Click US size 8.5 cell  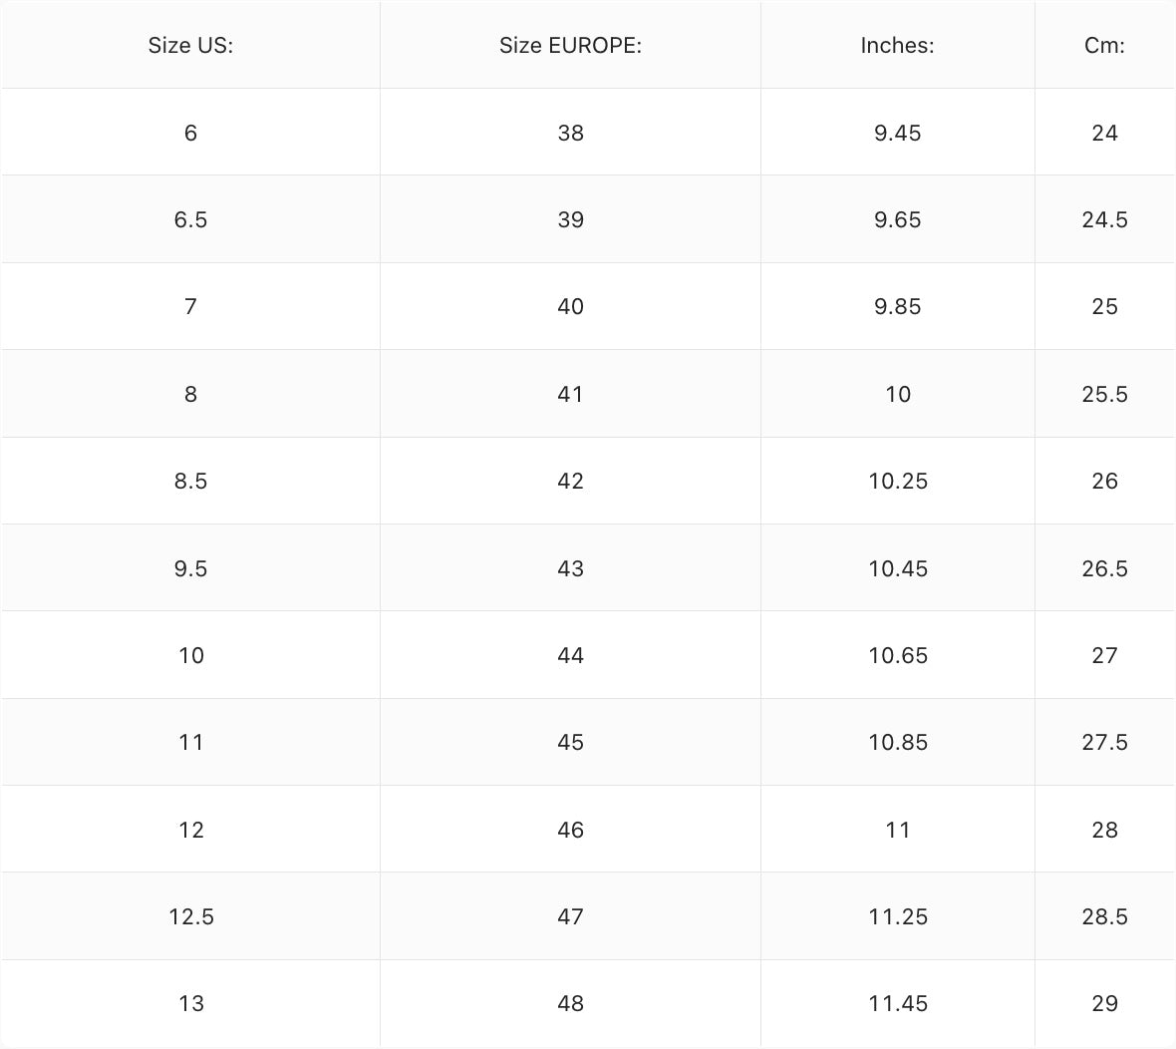(x=190, y=481)
